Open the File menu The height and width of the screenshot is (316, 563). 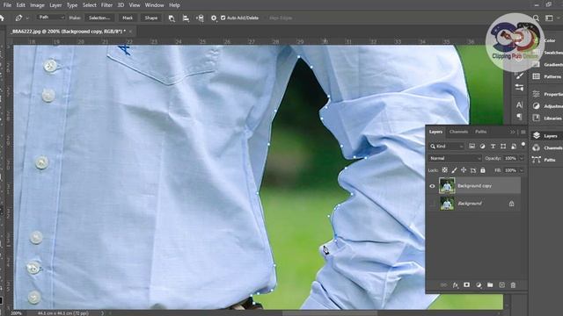pos(7,5)
